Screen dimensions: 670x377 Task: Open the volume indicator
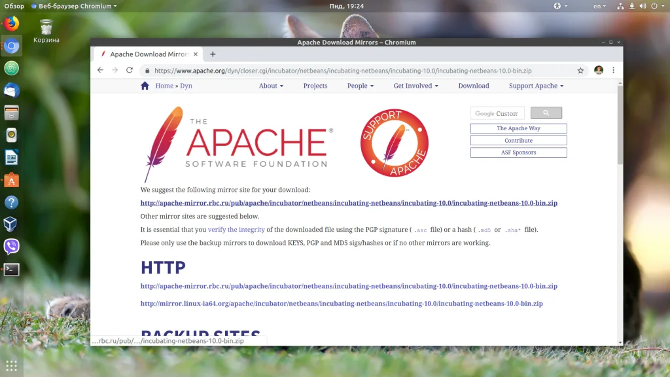pos(643,6)
